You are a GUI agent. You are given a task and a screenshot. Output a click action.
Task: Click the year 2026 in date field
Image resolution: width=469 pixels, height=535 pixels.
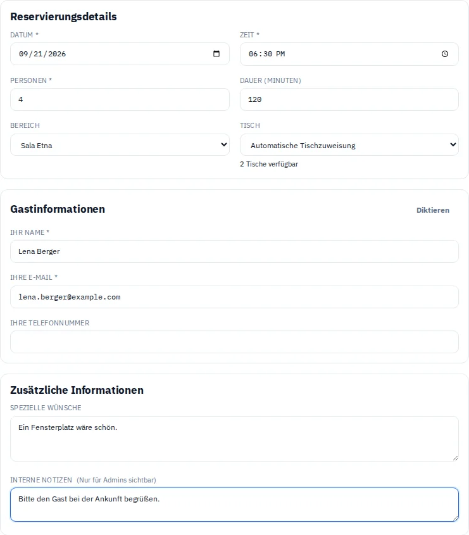[57, 54]
